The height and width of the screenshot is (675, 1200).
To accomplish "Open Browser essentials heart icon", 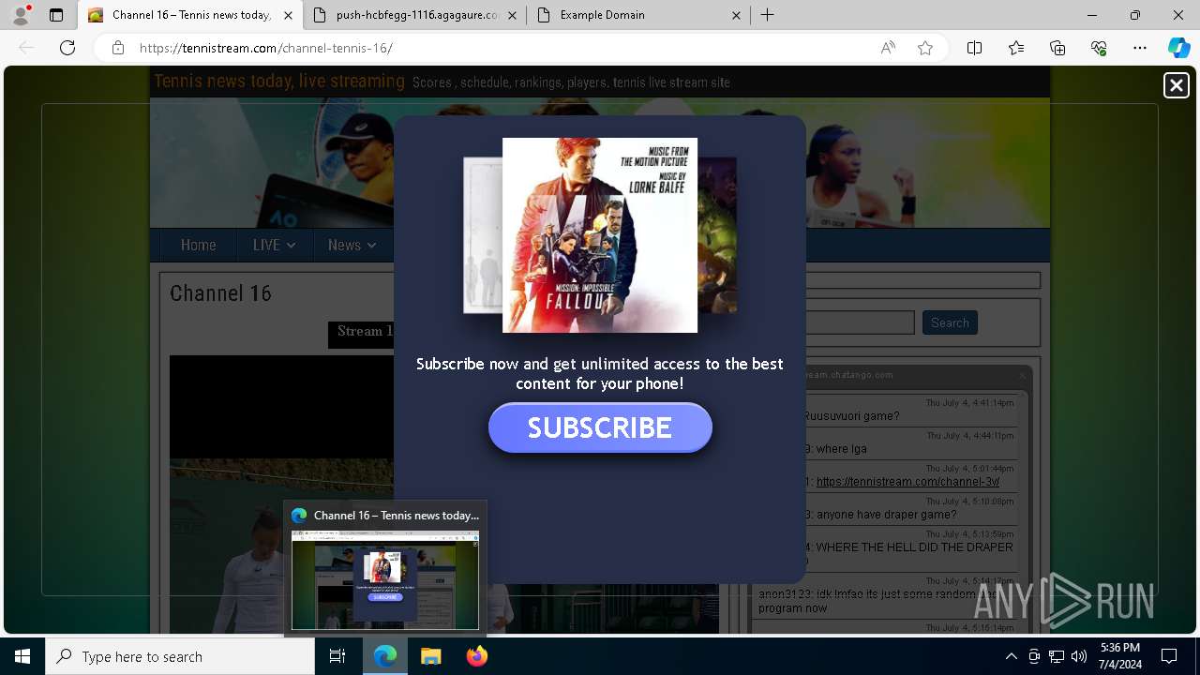I will (1099, 48).
